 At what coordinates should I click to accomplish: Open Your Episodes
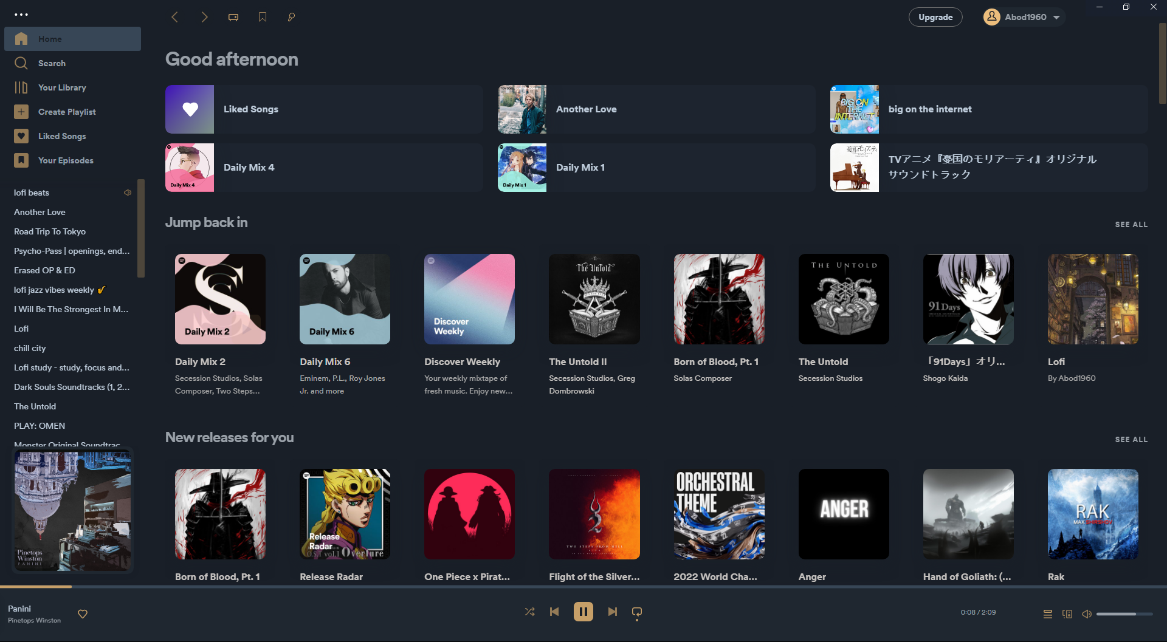[72, 160]
